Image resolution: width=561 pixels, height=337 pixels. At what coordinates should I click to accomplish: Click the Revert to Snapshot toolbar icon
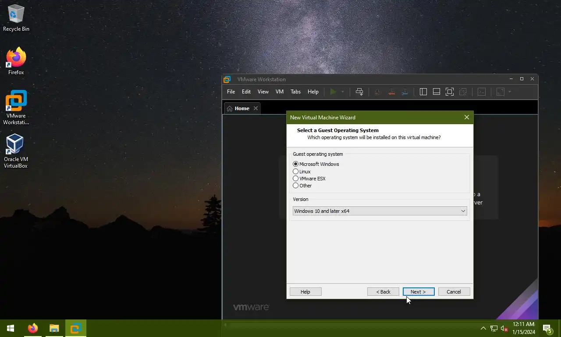(x=391, y=92)
